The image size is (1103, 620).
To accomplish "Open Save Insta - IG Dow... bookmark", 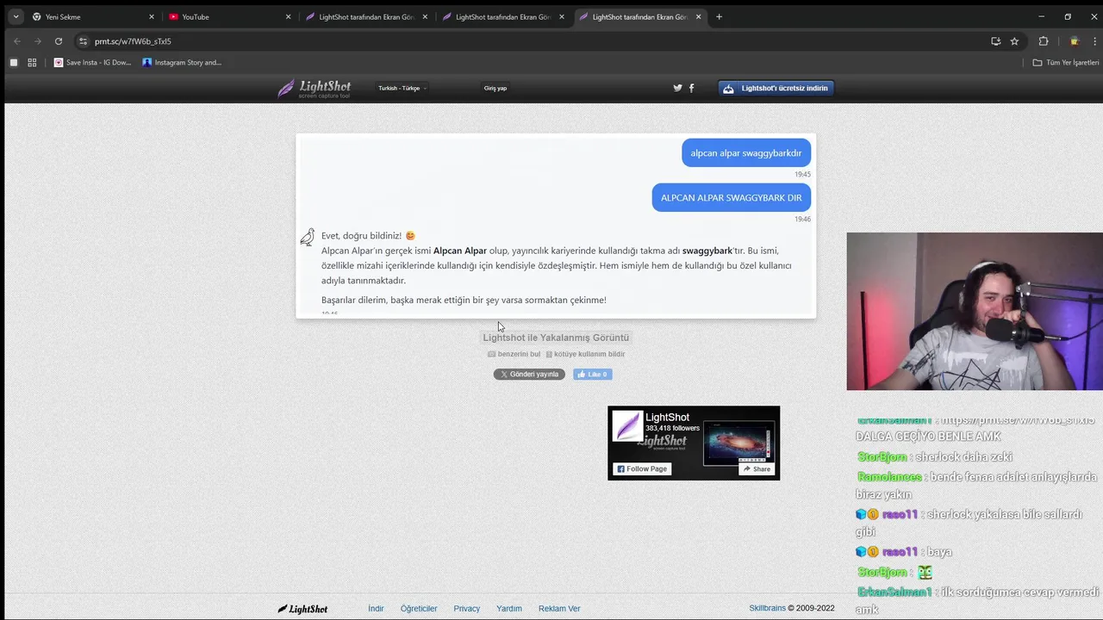I will (x=93, y=62).
